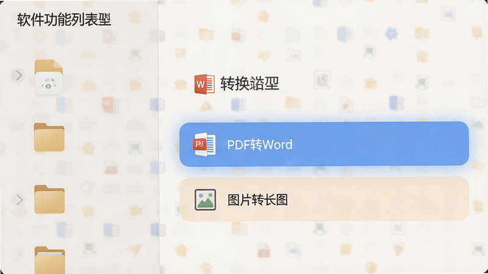Viewport: 488px width, 274px height.
Task: Click the PDF document icon in blue row
Action: tap(204, 144)
